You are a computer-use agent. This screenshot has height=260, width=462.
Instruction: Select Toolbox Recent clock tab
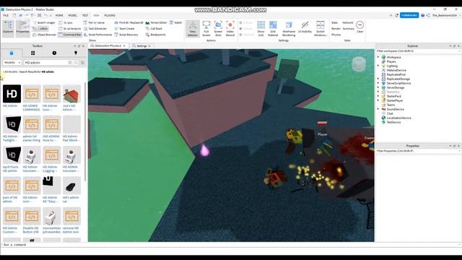click(54, 53)
